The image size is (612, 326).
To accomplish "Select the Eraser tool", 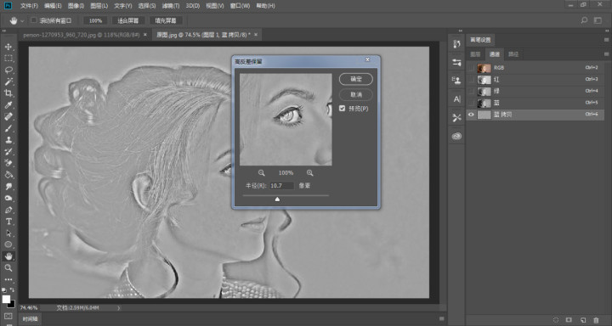I will 8,163.
